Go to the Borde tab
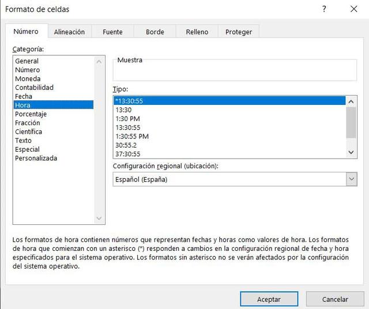This screenshot has height=309, width=369. tap(155, 32)
